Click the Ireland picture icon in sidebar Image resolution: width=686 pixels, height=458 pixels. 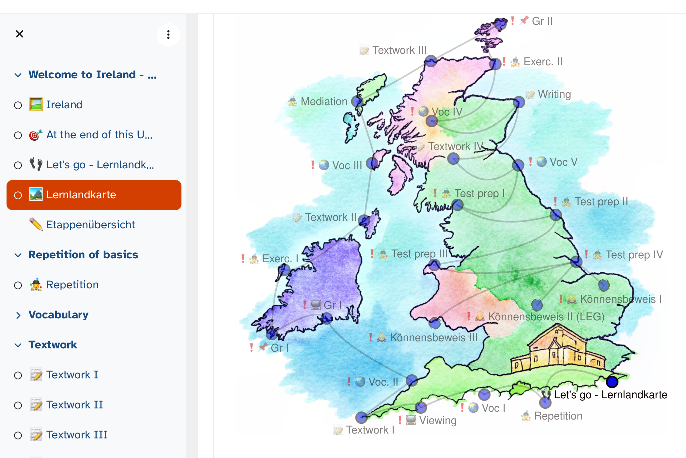[36, 104]
